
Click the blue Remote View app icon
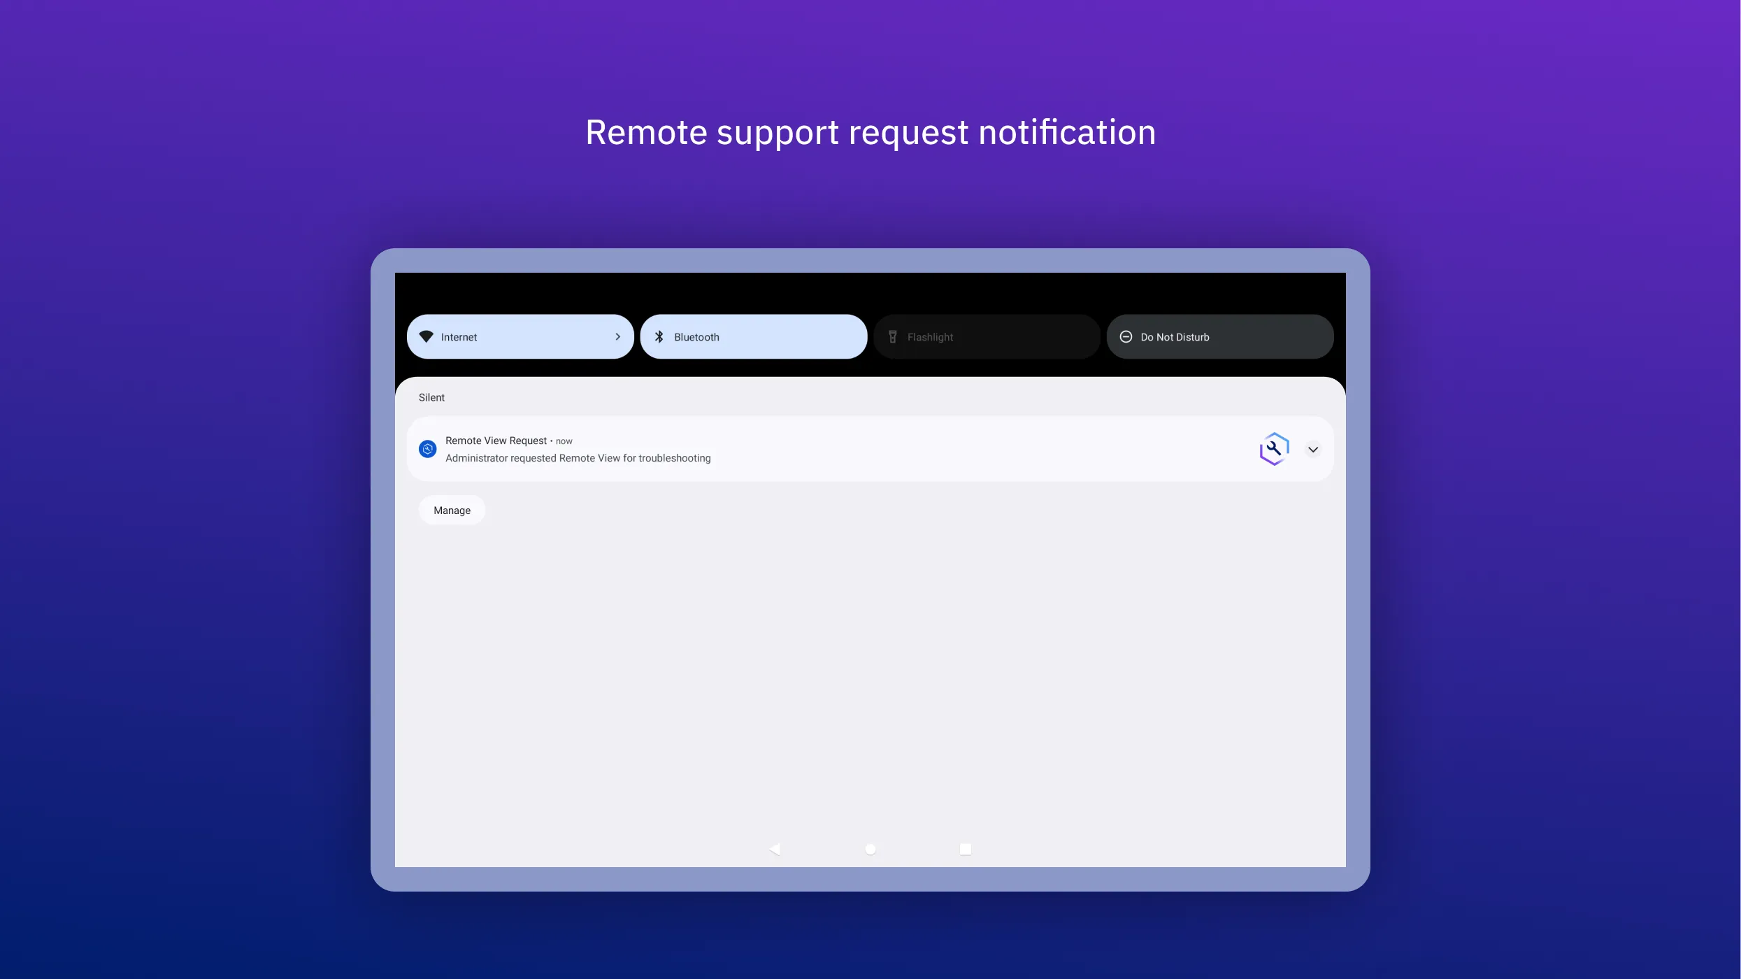(427, 449)
